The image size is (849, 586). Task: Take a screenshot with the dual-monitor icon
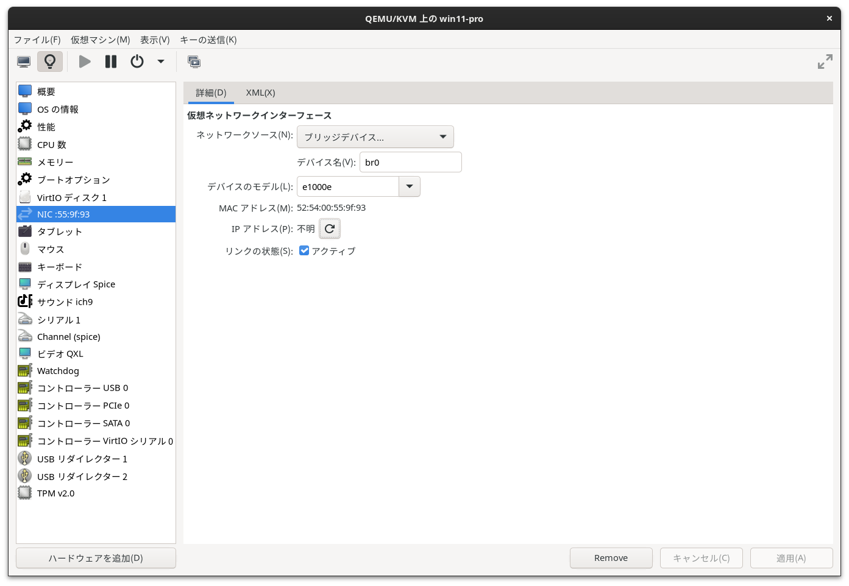[x=194, y=61]
